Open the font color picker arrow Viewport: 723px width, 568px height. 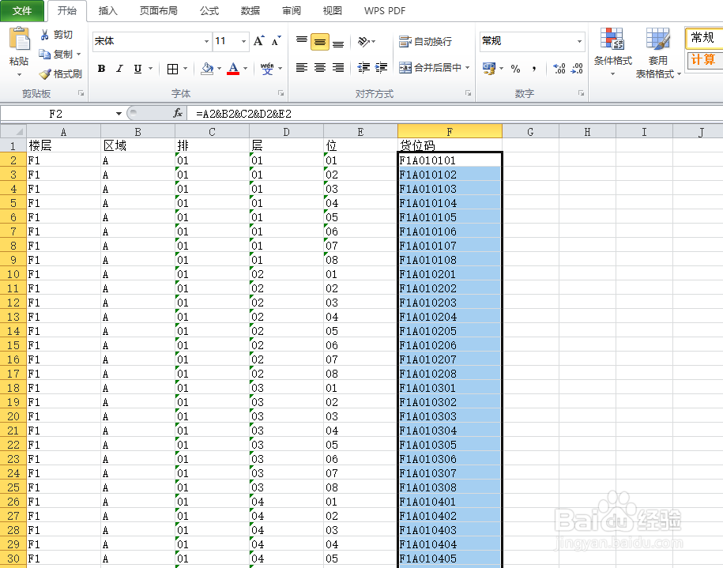point(245,69)
